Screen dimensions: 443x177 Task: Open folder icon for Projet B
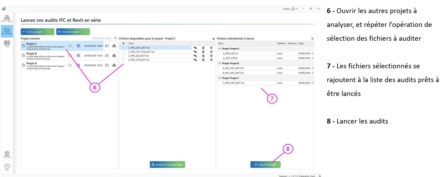(x=107, y=55)
